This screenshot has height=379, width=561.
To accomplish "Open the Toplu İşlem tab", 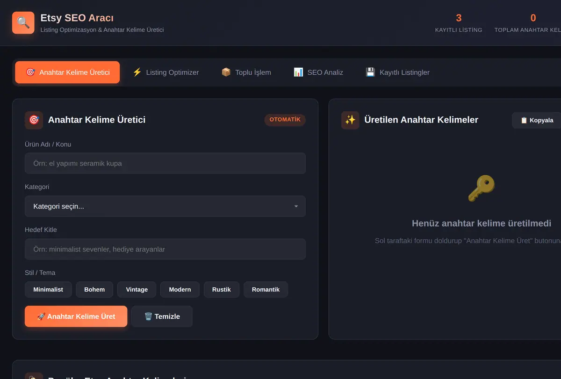I will [246, 72].
